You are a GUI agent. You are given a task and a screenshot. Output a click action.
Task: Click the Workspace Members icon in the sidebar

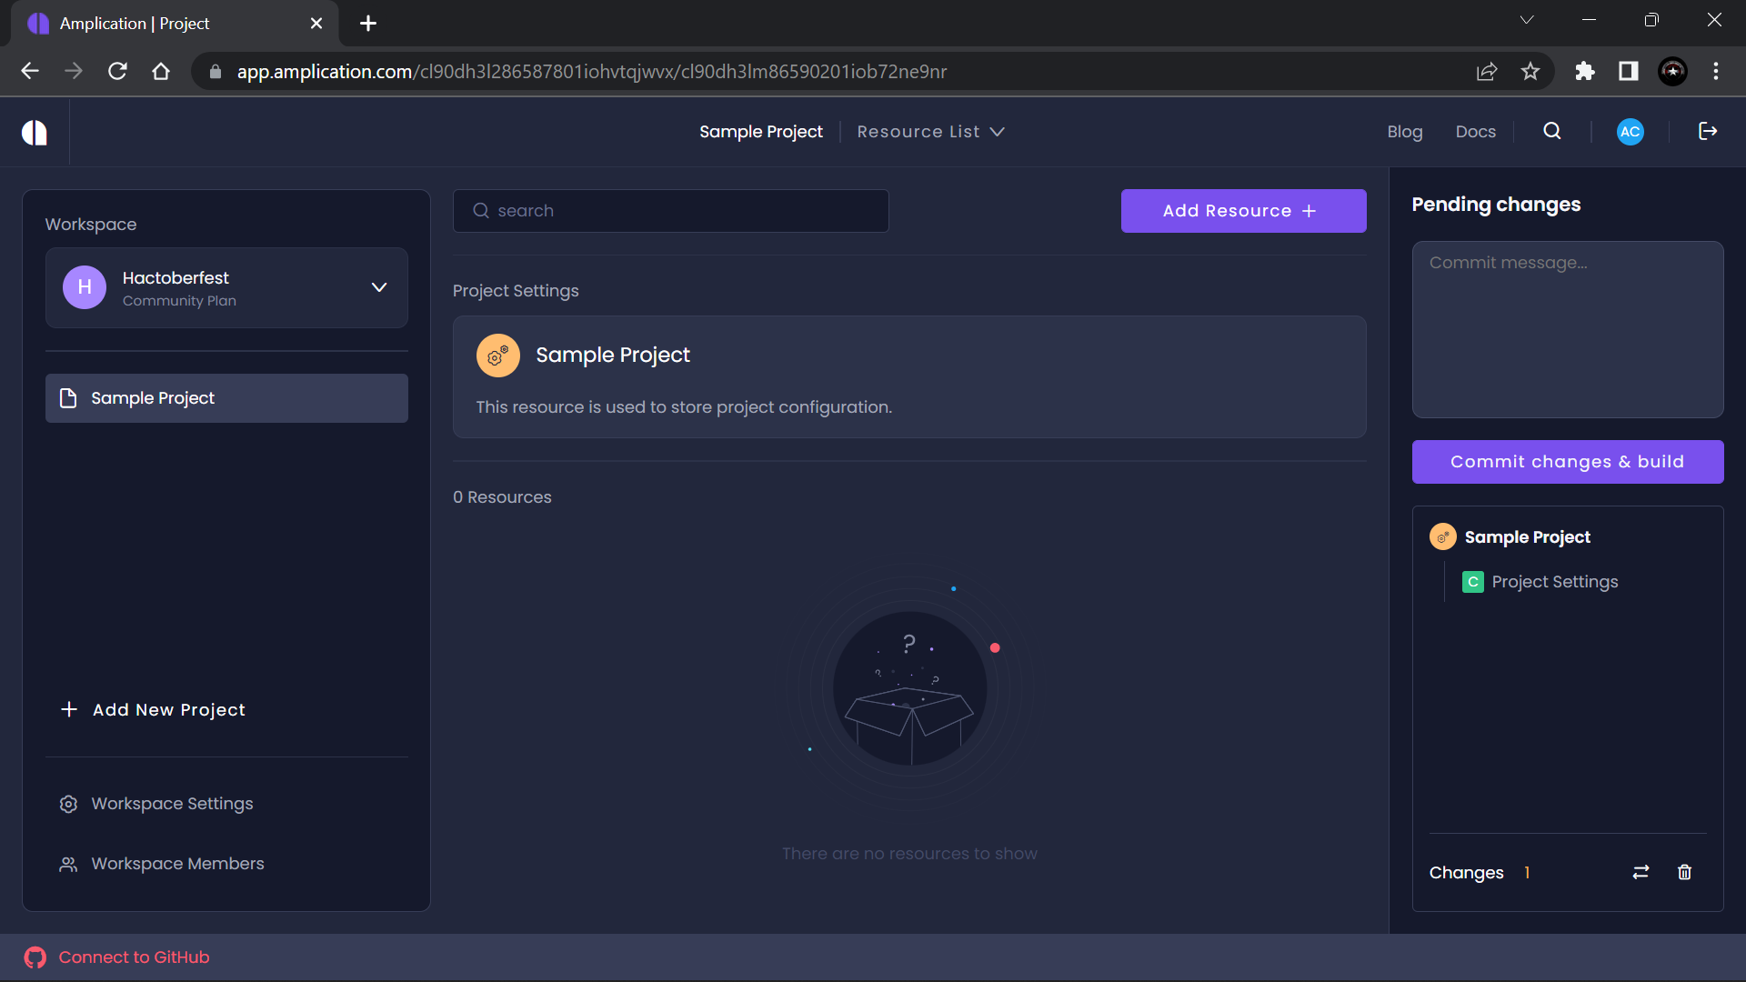point(67,864)
